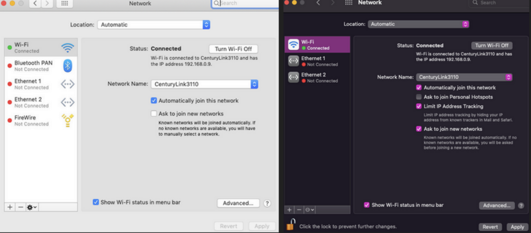
Task: Click Ethernet 2 arrows icon in the light sidebar
Action: pos(68,102)
